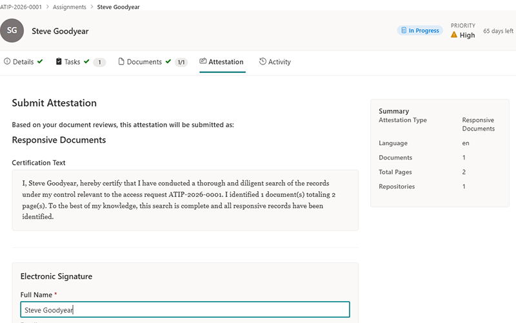Click the Attestation tab's signature icon
The width and height of the screenshot is (516, 323).
pyautogui.click(x=203, y=62)
